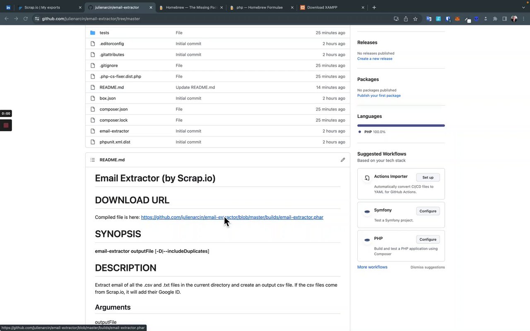This screenshot has height=331, width=530.
Task: Open the Chrome extensions puzzle icon
Action: [495, 19]
